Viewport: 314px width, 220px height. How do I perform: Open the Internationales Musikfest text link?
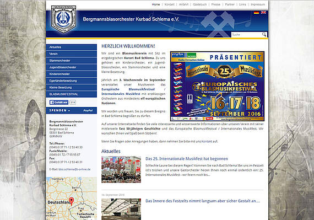click(121, 94)
